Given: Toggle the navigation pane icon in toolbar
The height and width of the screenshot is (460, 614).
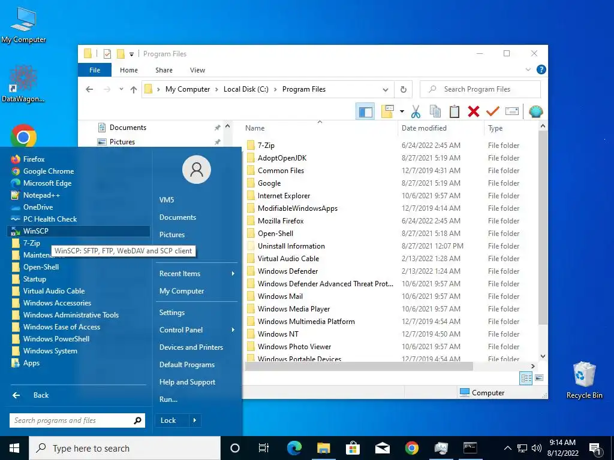Looking at the screenshot, I should (365, 112).
